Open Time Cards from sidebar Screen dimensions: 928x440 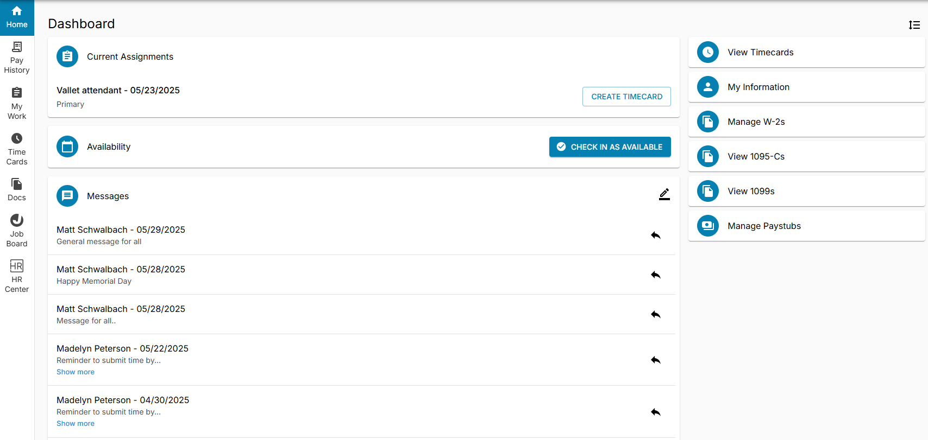pyautogui.click(x=17, y=149)
